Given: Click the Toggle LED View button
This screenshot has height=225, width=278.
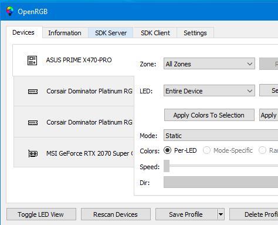Looking at the screenshot, I should tap(41, 214).
